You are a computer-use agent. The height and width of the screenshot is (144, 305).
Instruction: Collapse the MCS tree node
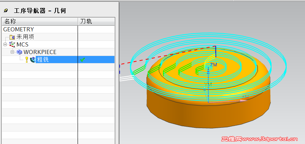tap(5, 45)
